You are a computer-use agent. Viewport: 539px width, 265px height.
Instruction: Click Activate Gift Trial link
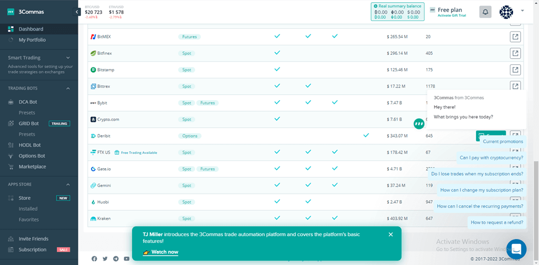[x=452, y=15]
